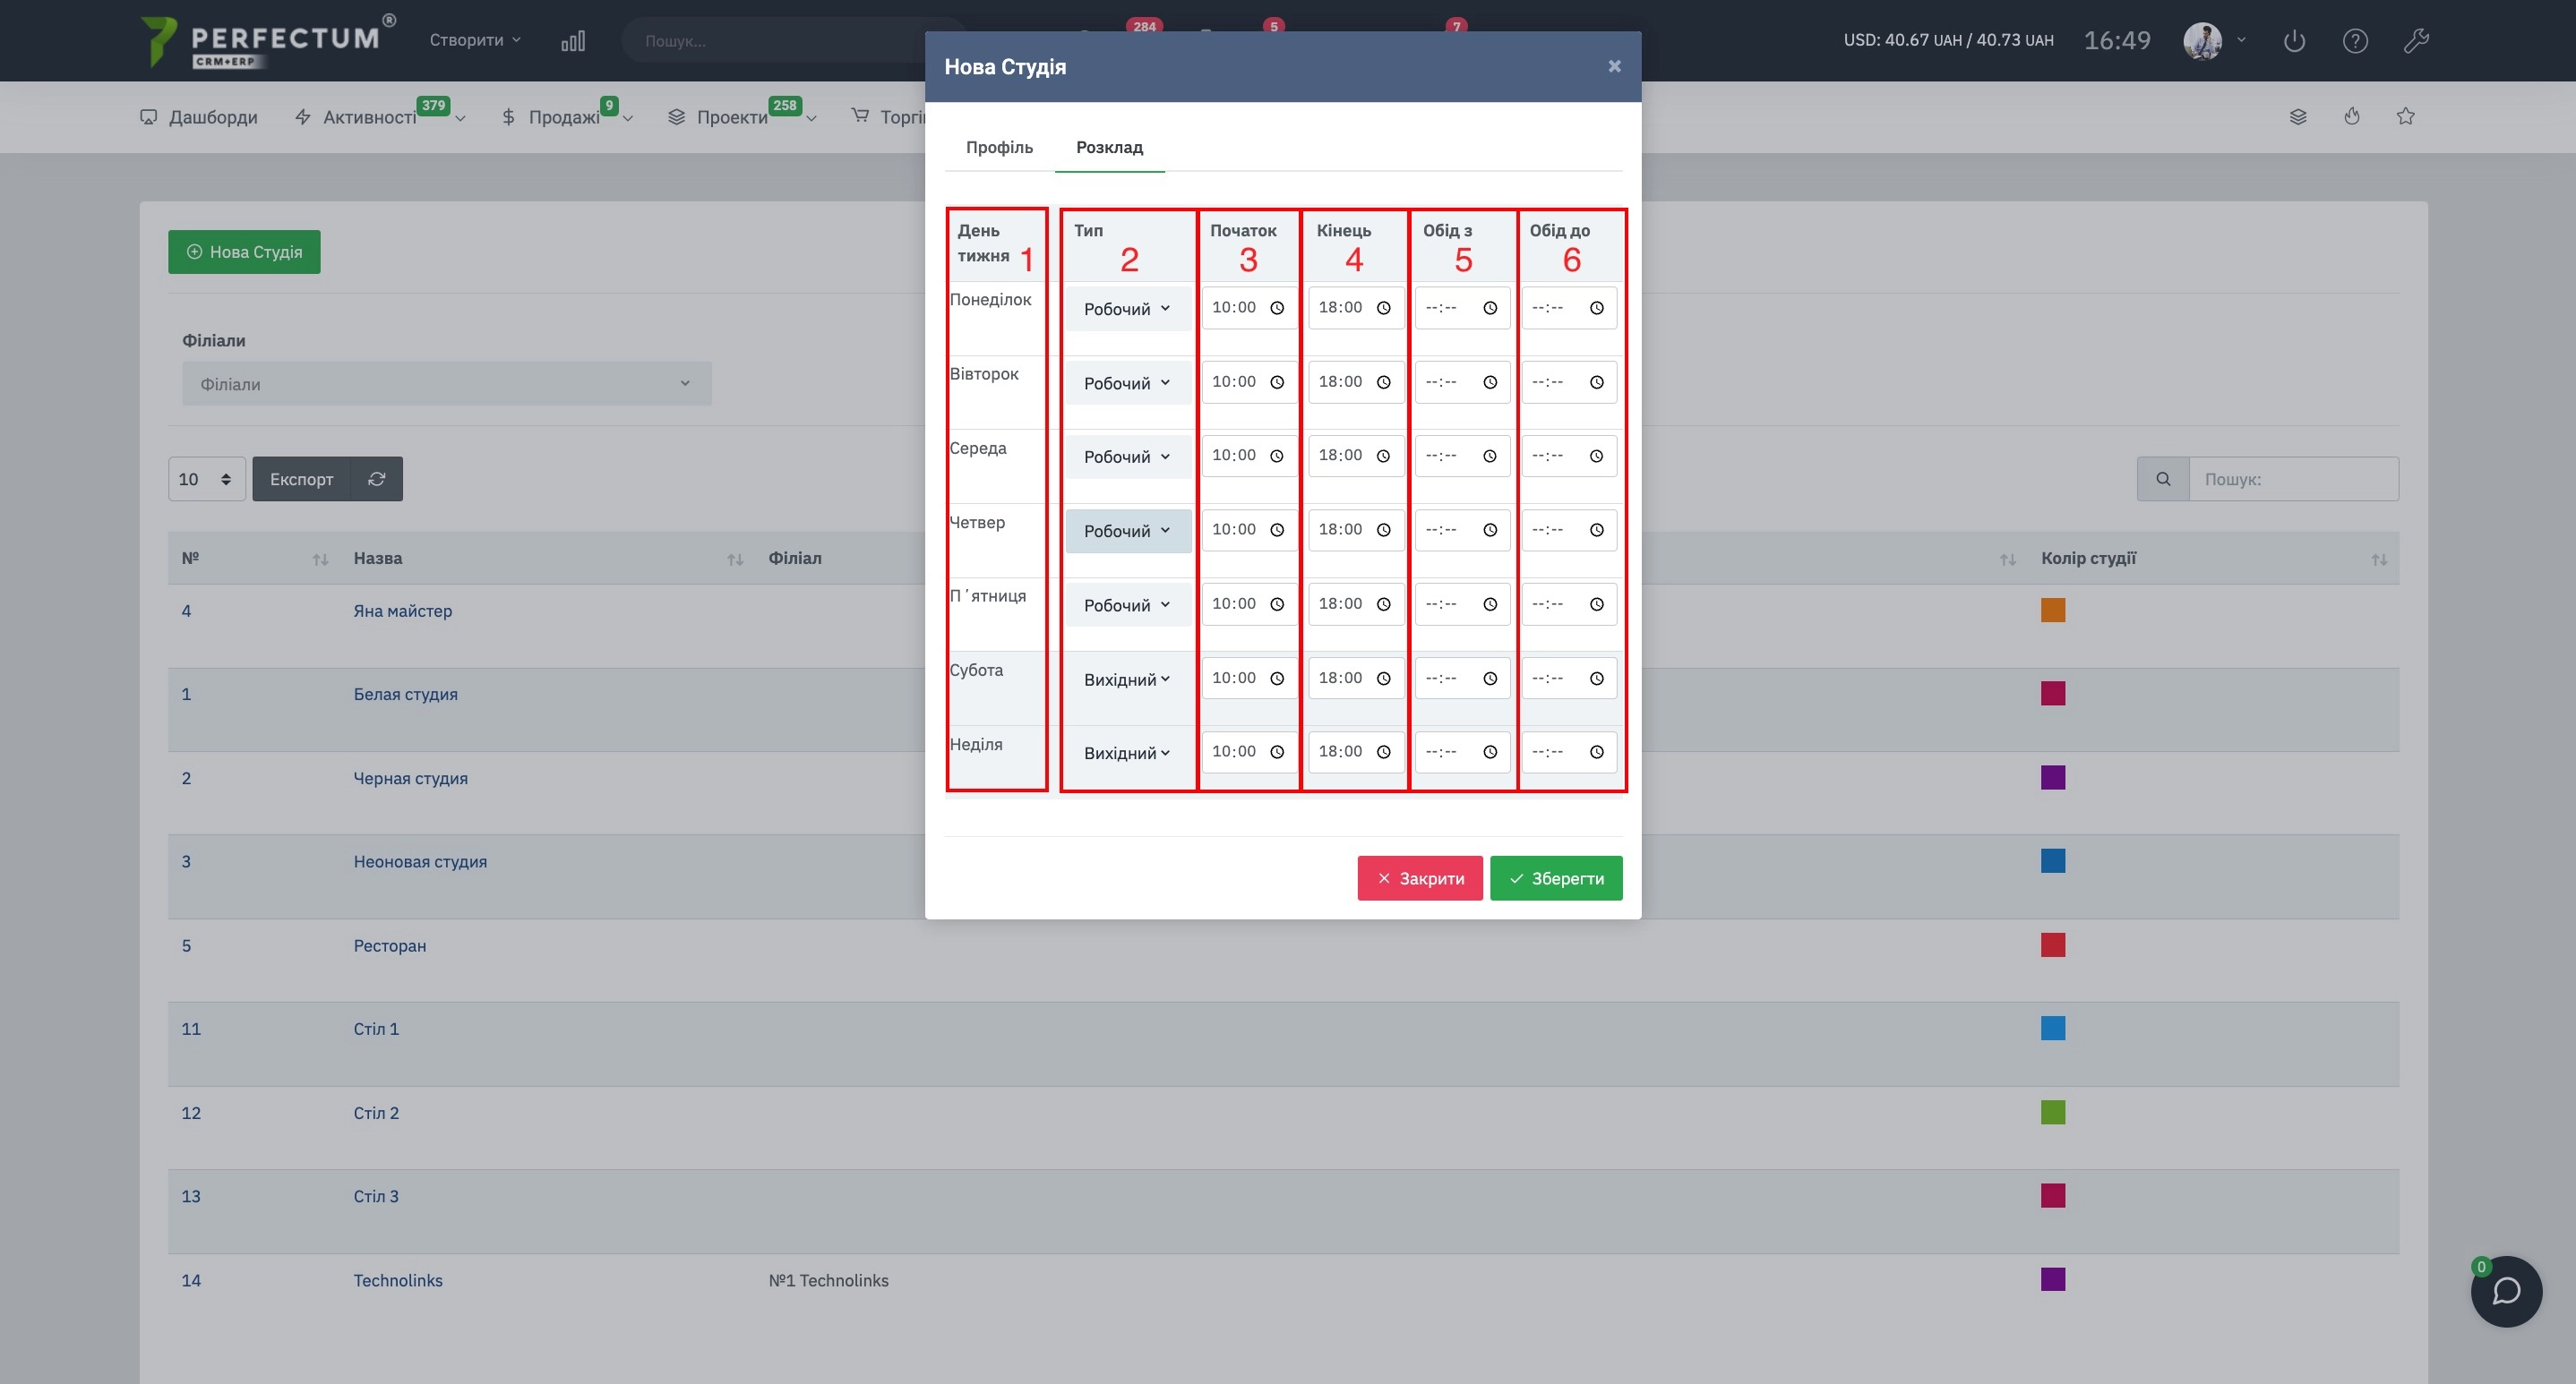
Task: Click the table refresh icon
Action: pyautogui.click(x=376, y=480)
